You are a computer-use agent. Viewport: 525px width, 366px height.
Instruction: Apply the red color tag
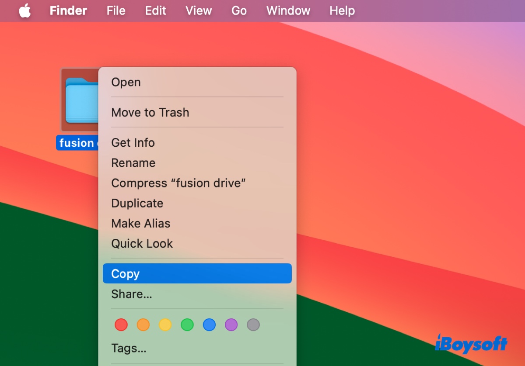click(x=121, y=325)
